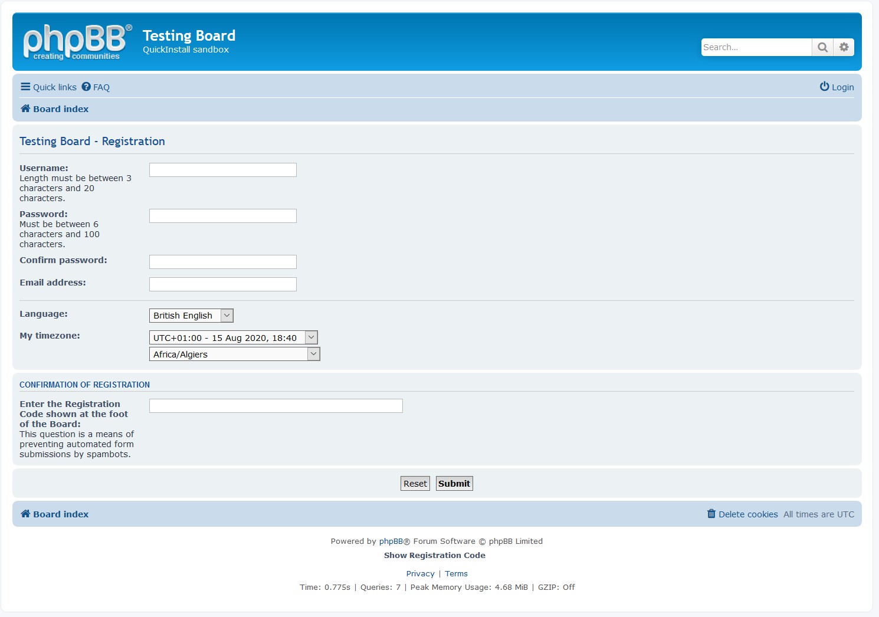Image resolution: width=879 pixels, height=617 pixels.
Task: Click the Reset button
Action: [x=415, y=484]
